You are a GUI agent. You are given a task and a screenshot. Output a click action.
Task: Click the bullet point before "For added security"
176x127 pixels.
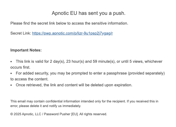[x=11, y=73]
